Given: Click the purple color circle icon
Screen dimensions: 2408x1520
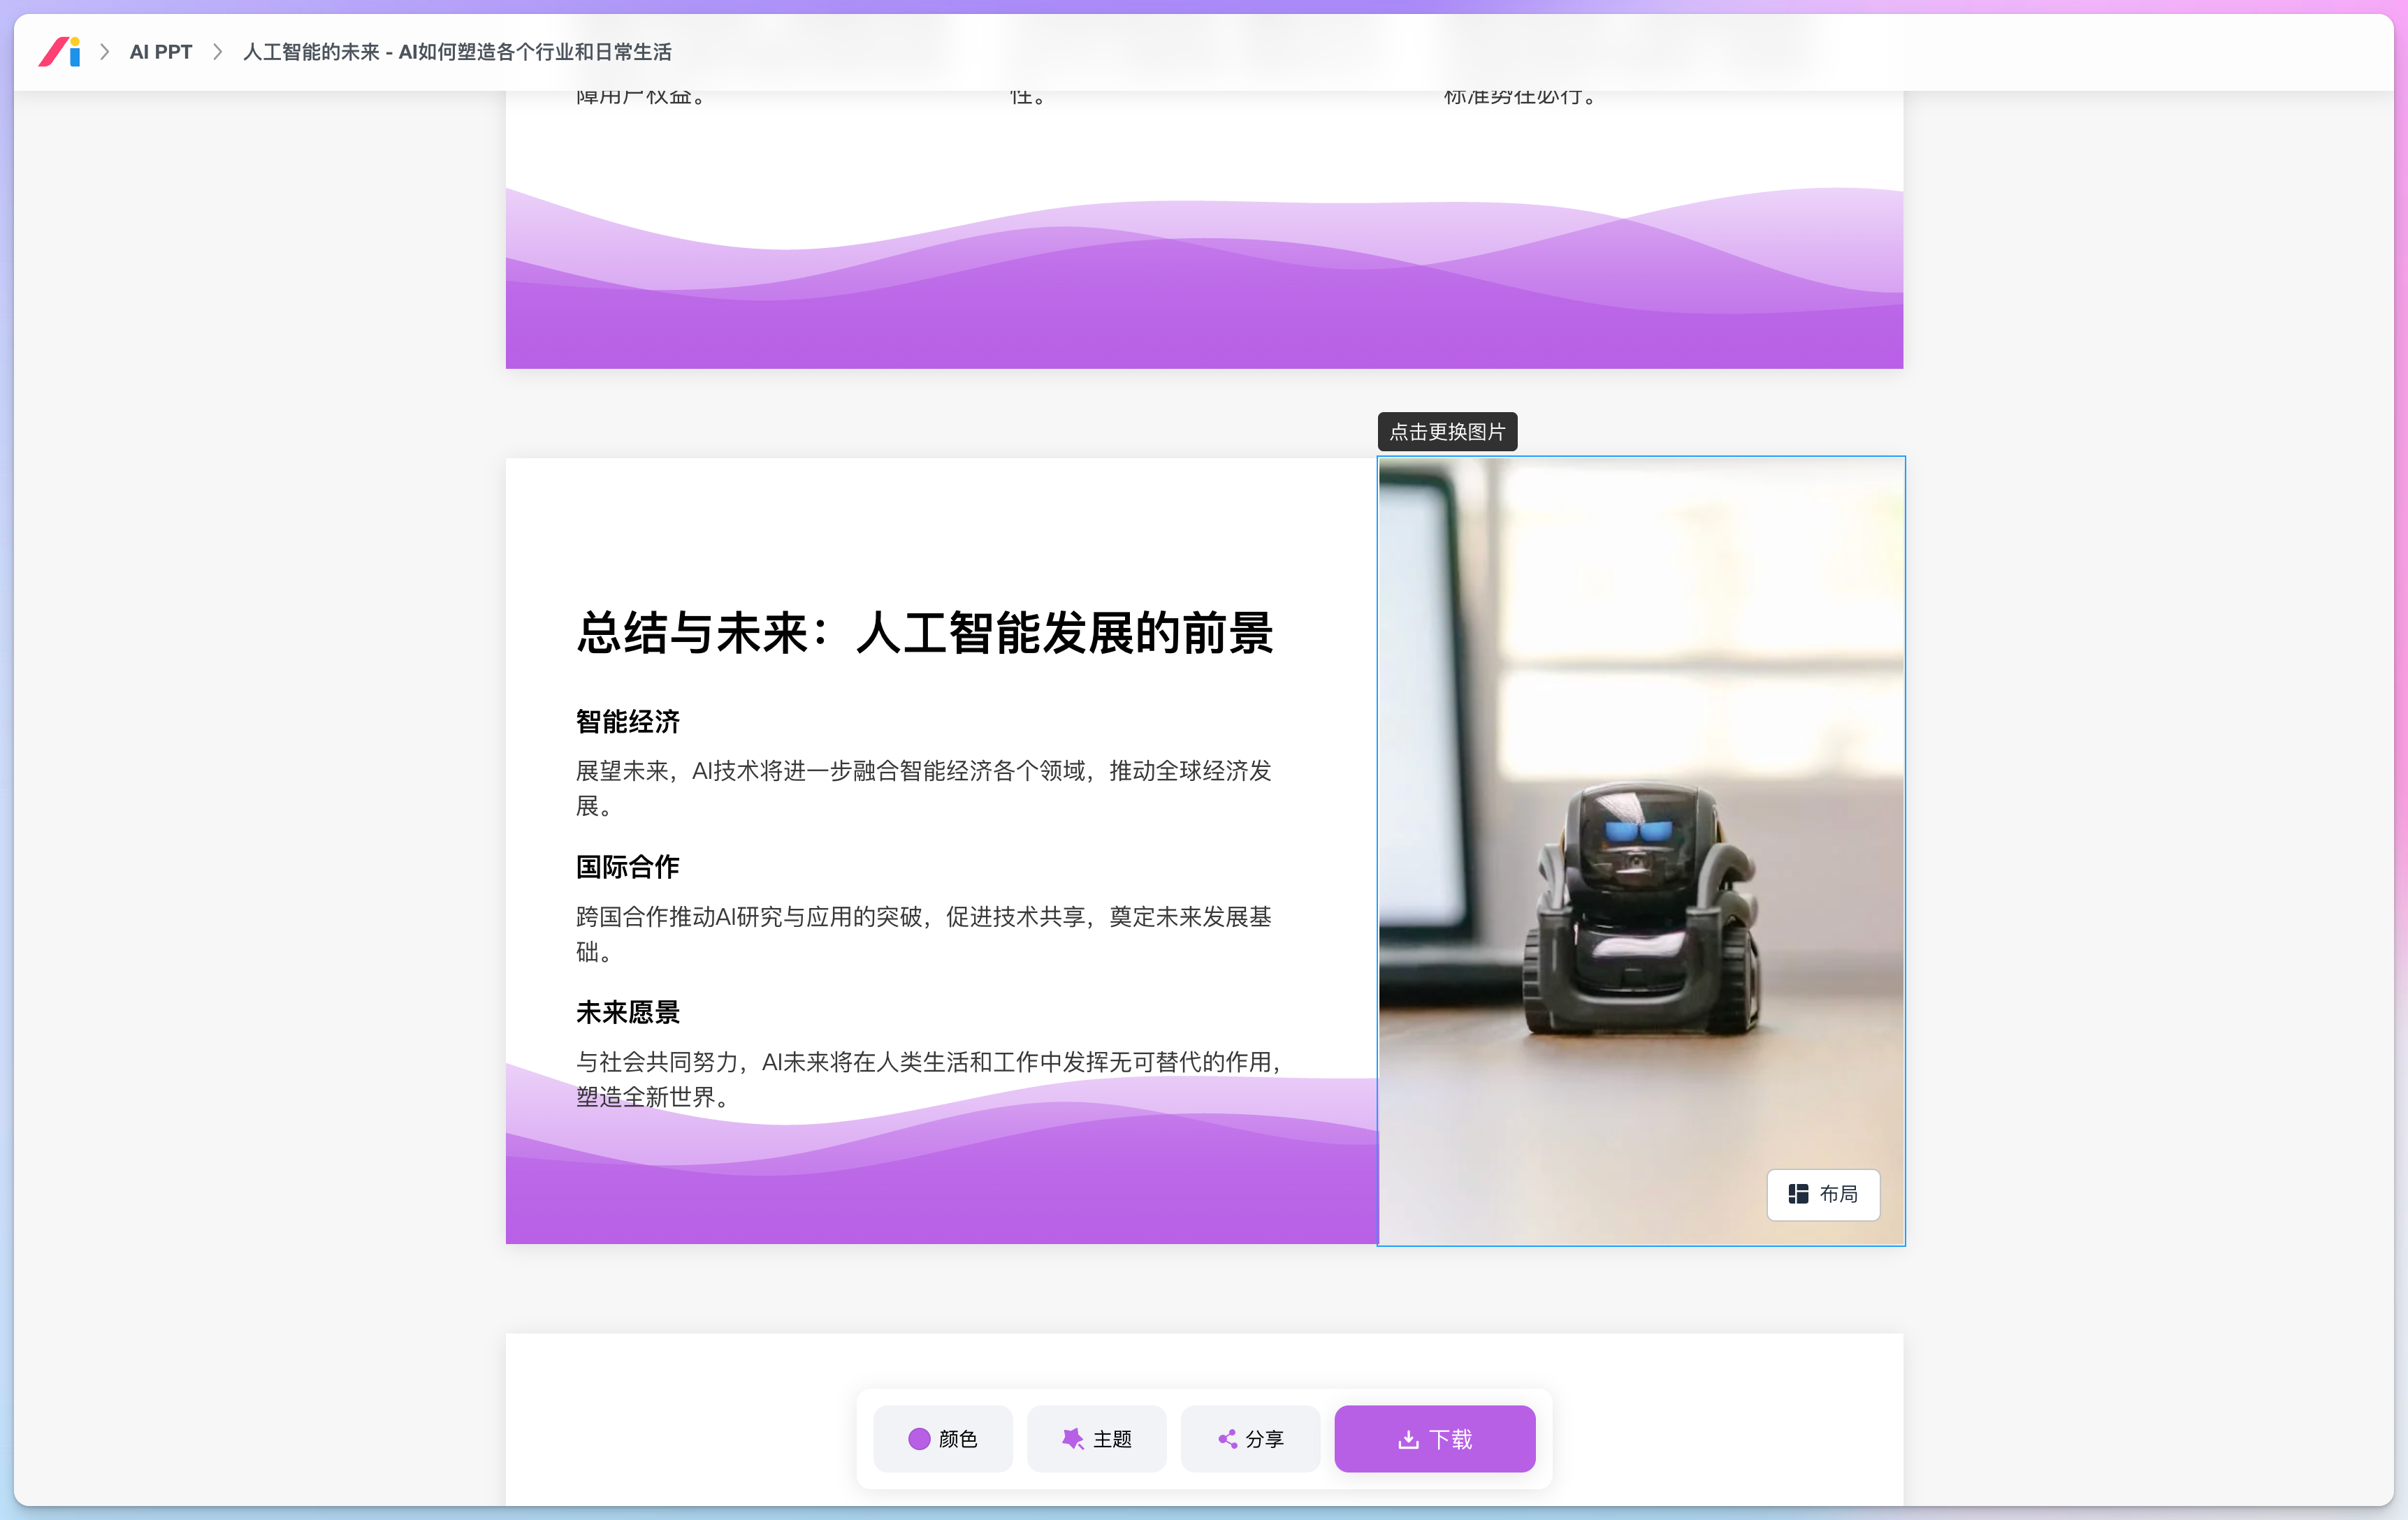Looking at the screenshot, I should (x=918, y=1438).
